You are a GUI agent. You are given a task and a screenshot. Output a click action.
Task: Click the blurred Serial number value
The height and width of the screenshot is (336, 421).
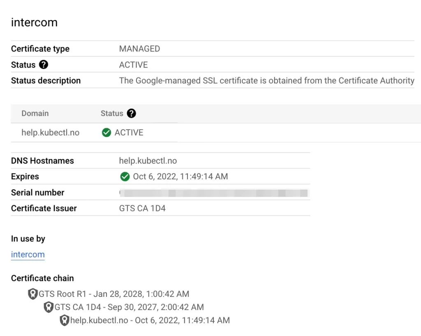point(214,193)
